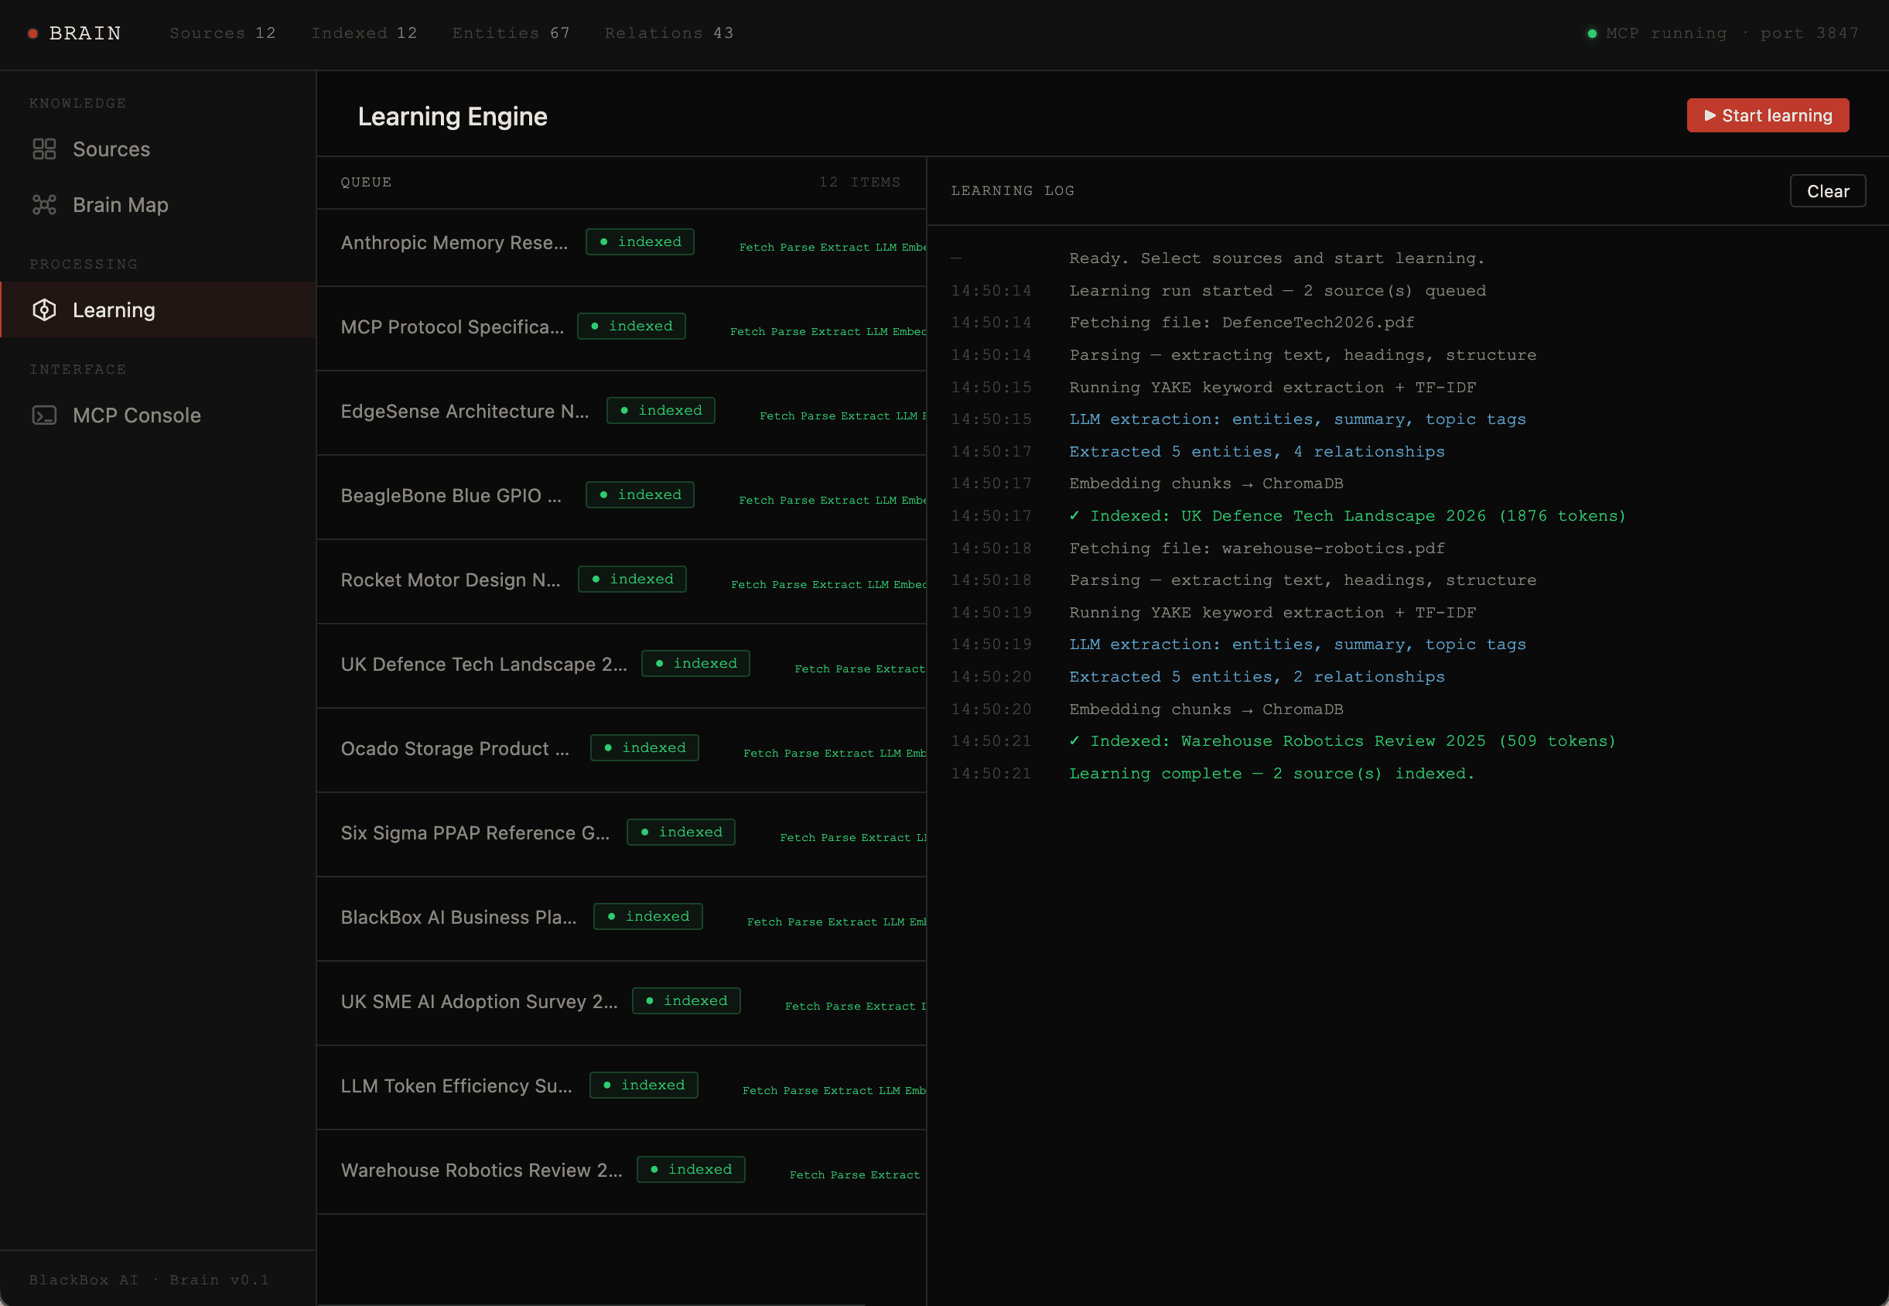
Task: Click pipeline stages on Rocket Motor row
Action: (x=828, y=584)
